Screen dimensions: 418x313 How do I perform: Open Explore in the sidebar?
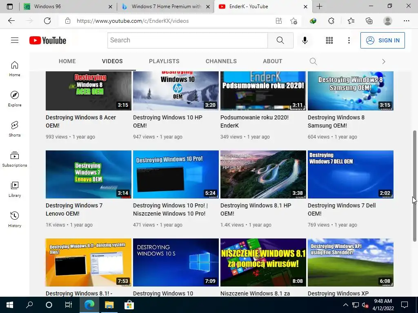pyautogui.click(x=15, y=99)
